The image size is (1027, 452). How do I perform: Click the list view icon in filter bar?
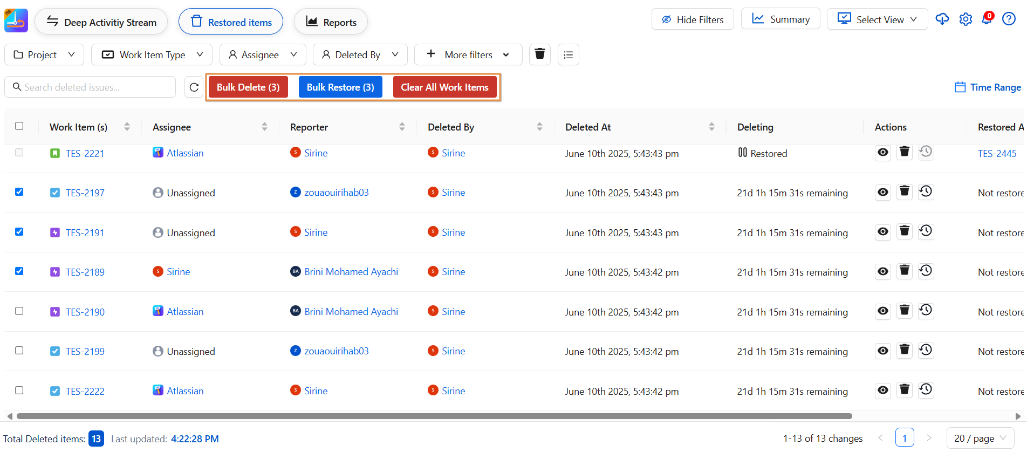point(568,54)
